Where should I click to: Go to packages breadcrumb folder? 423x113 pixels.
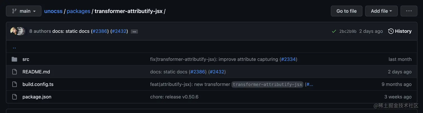(x=78, y=11)
